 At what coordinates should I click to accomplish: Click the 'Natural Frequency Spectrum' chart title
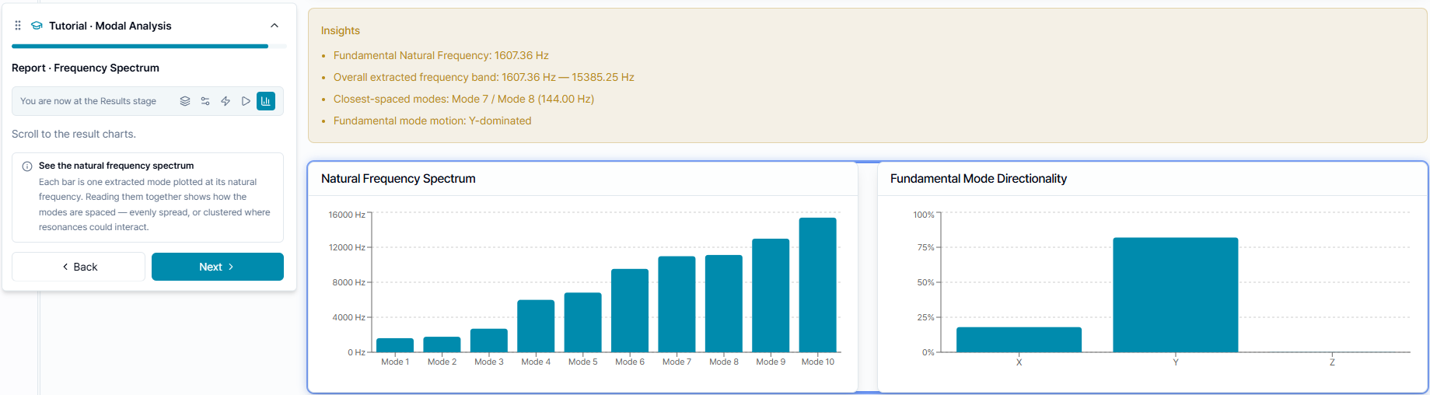(398, 179)
